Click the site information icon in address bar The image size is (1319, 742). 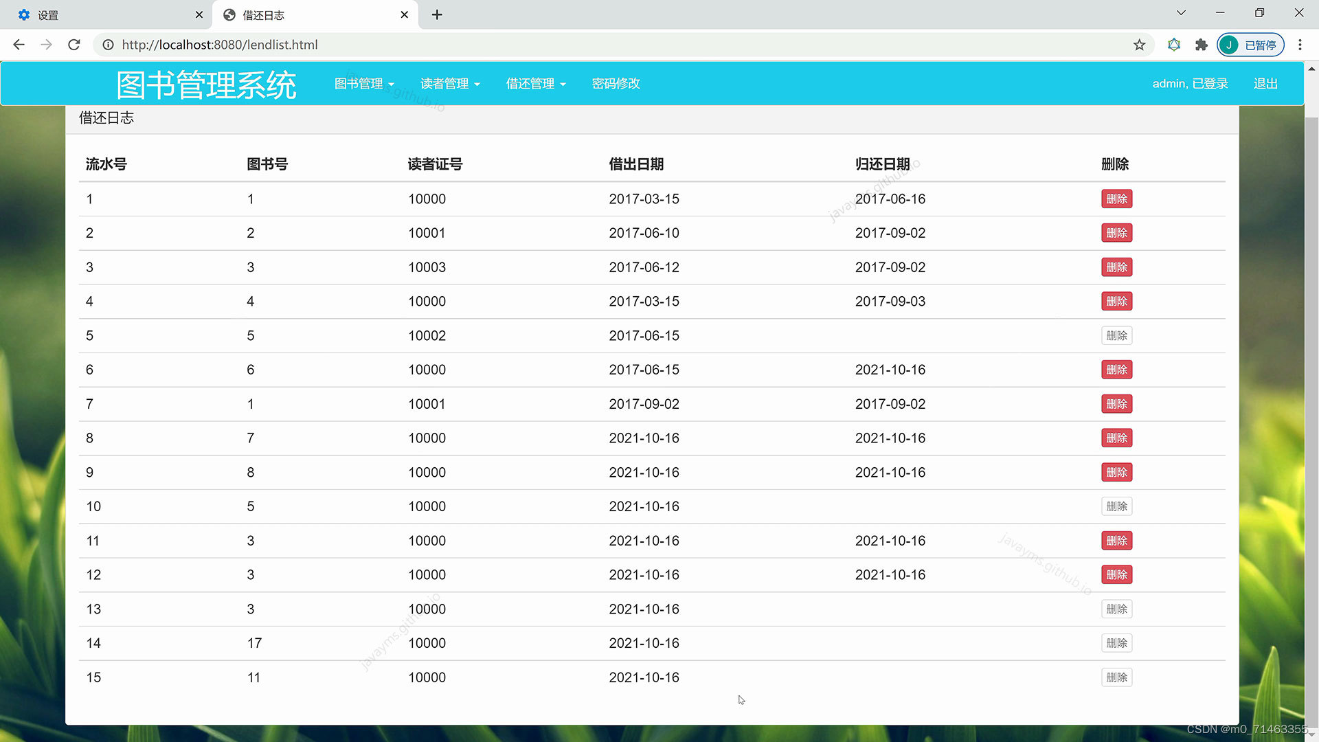pyautogui.click(x=108, y=45)
